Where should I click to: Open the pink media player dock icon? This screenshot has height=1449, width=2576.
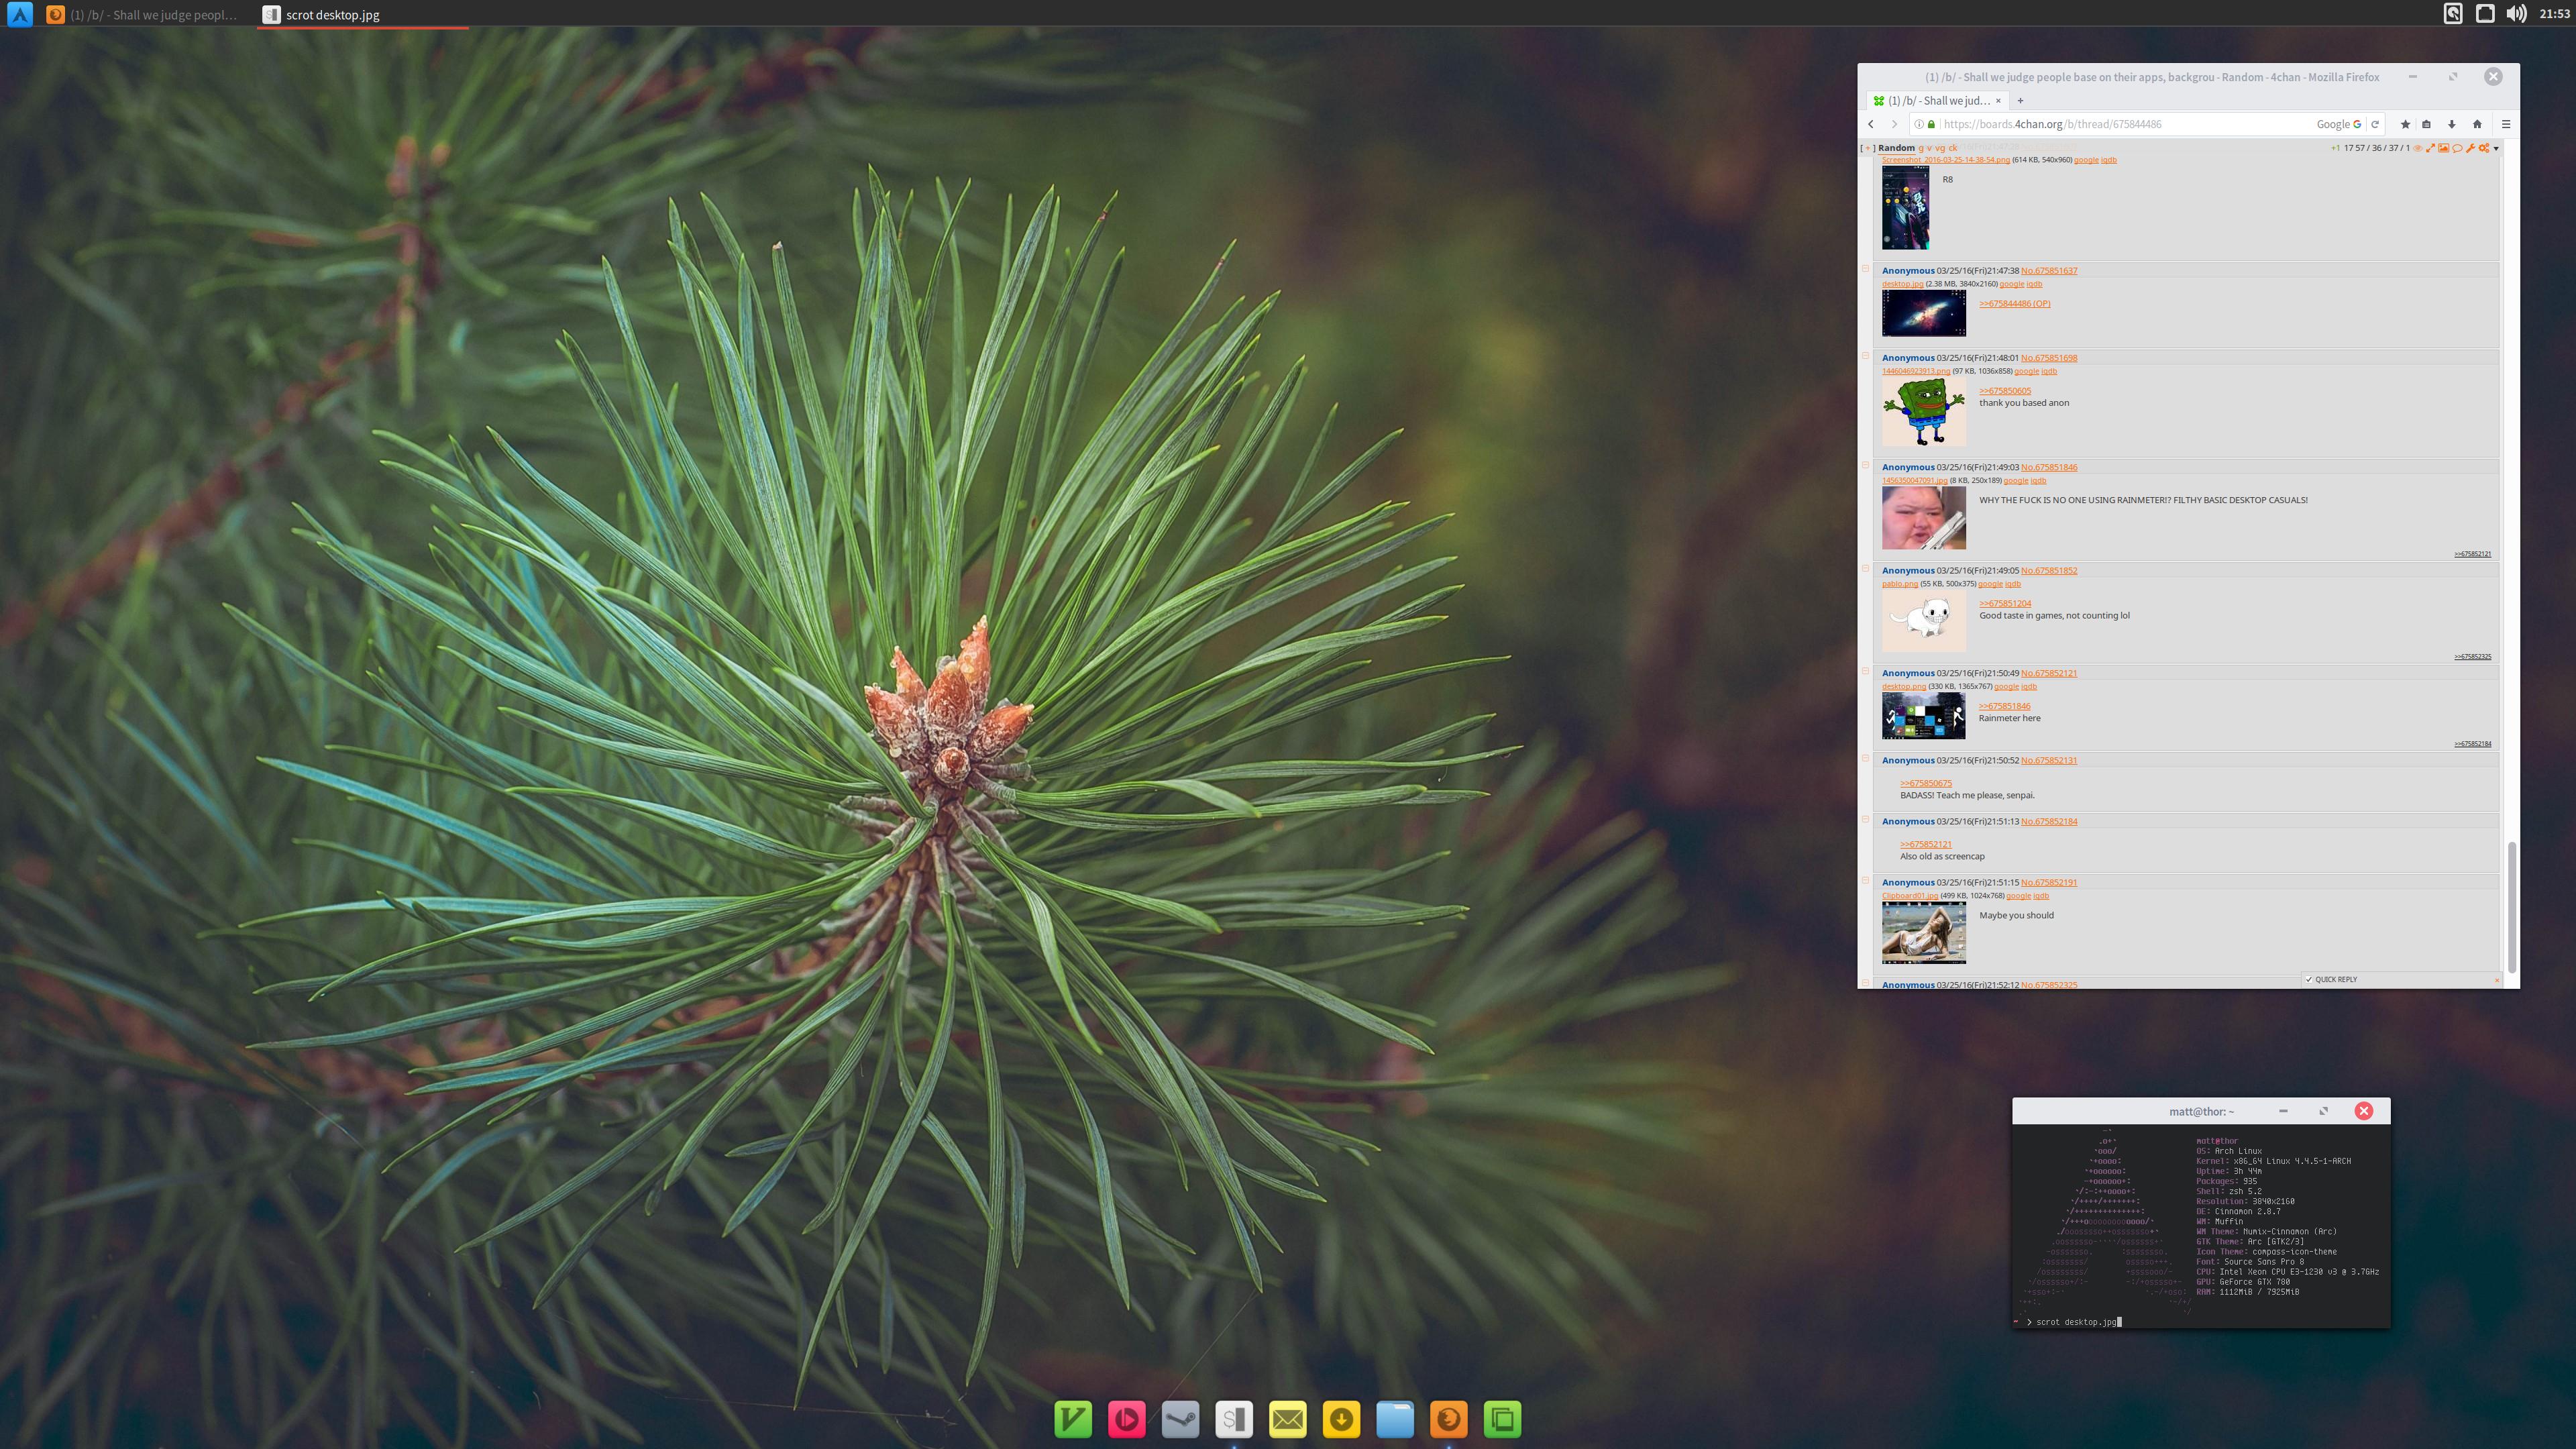tap(1127, 1419)
